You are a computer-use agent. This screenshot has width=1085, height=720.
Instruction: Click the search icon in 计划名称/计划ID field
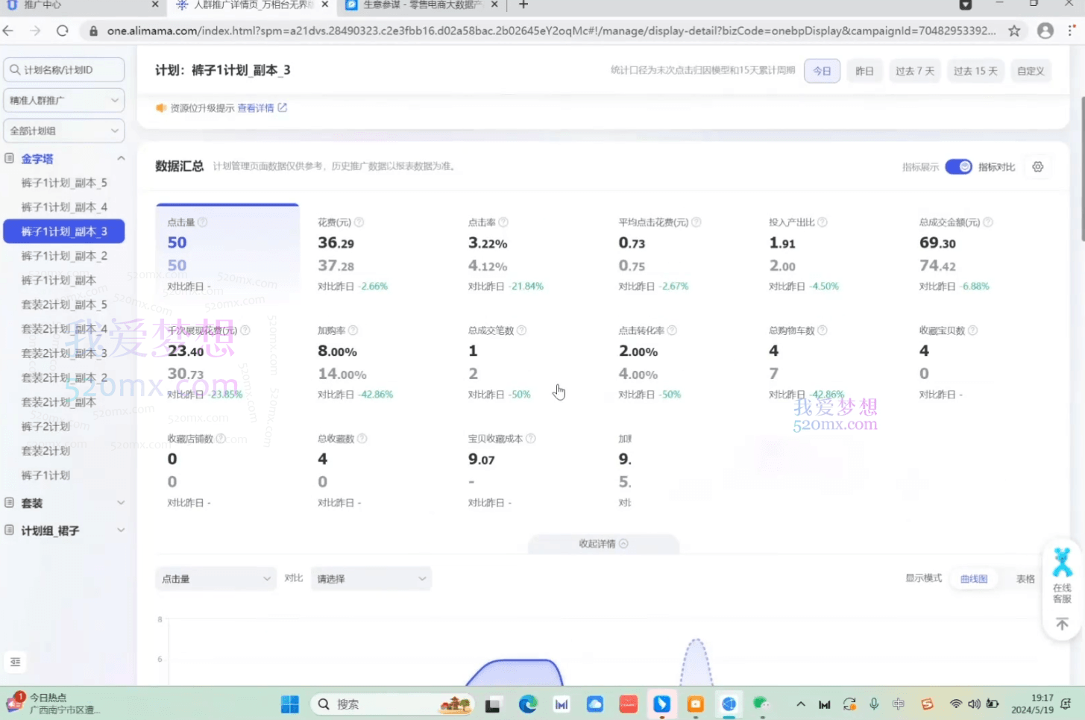point(16,69)
